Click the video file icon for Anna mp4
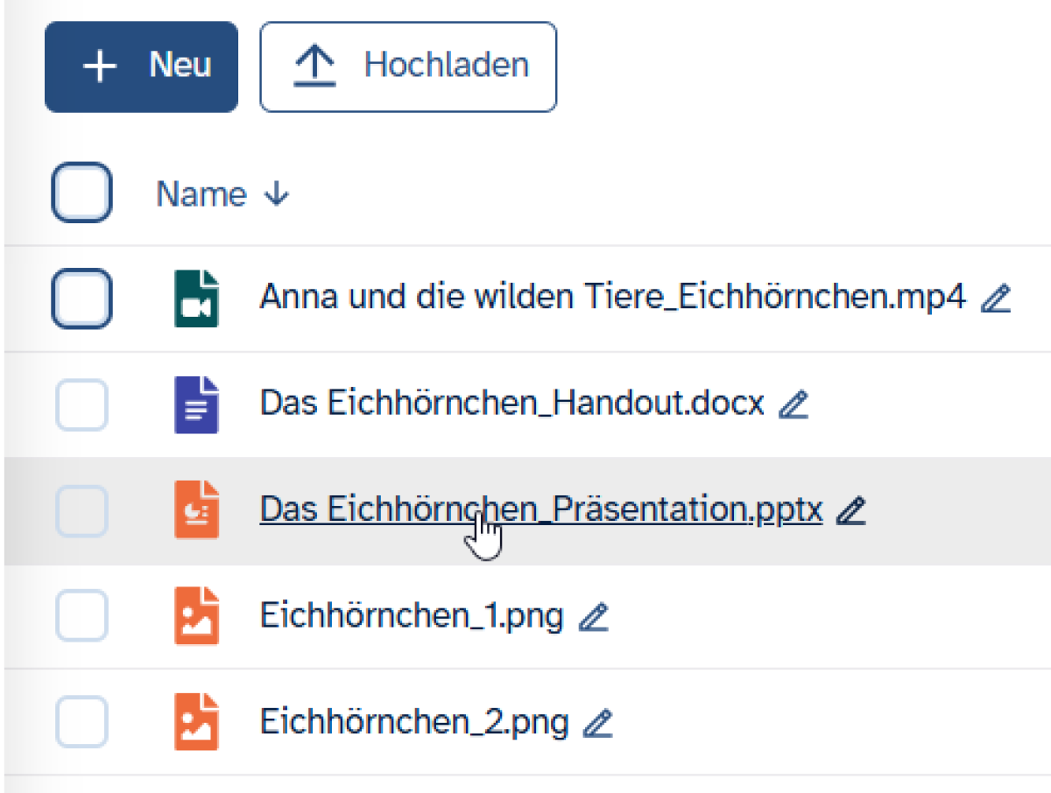 tap(196, 298)
